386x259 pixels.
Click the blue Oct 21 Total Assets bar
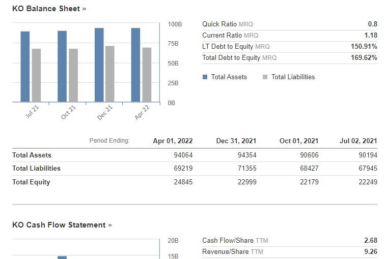tap(62, 67)
